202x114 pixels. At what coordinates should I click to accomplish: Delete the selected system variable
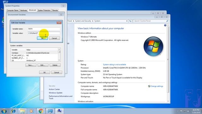pos(55,65)
